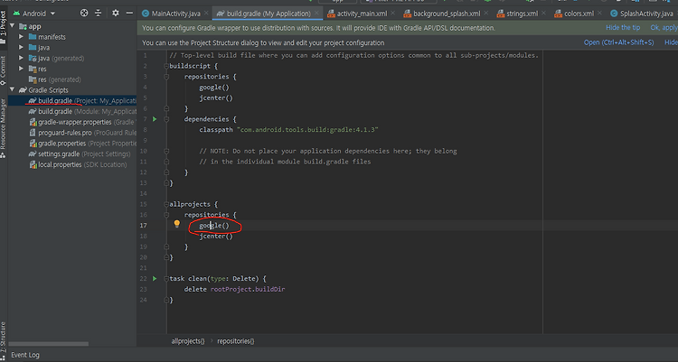Expand the java (generated) folder
Image resolution: width=678 pixels, height=362 pixels.
click(x=21, y=58)
